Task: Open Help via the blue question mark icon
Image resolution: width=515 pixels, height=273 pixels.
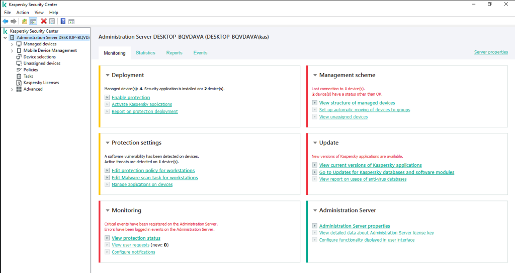Action: [63, 21]
